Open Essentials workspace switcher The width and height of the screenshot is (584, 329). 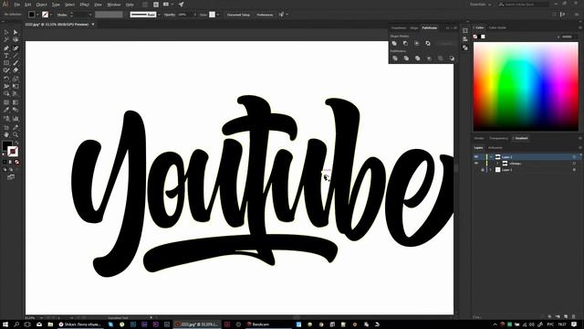click(x=481, y=5)
